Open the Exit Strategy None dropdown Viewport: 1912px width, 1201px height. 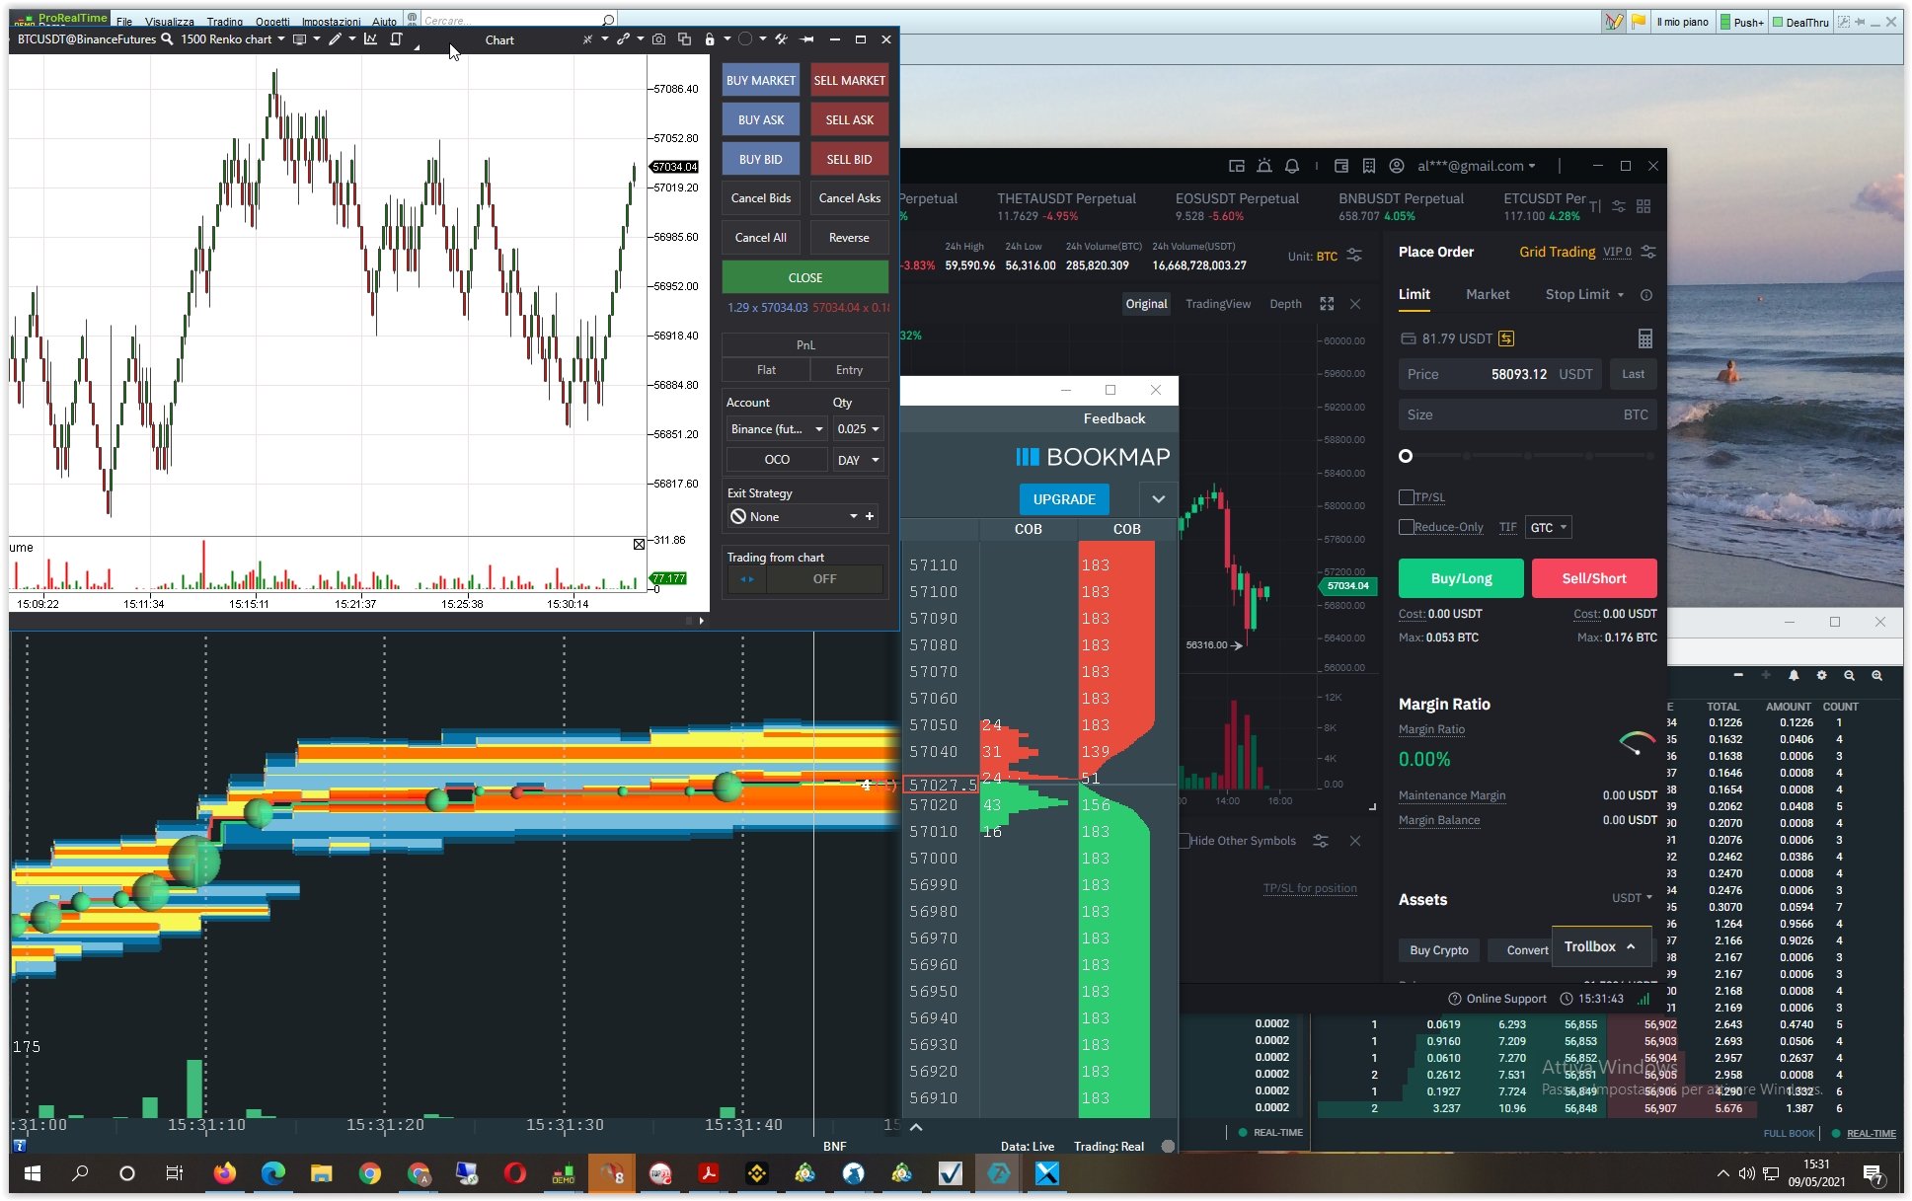pos(794,517)
